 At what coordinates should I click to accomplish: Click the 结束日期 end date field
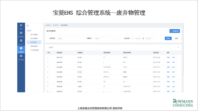pos(148,39)
